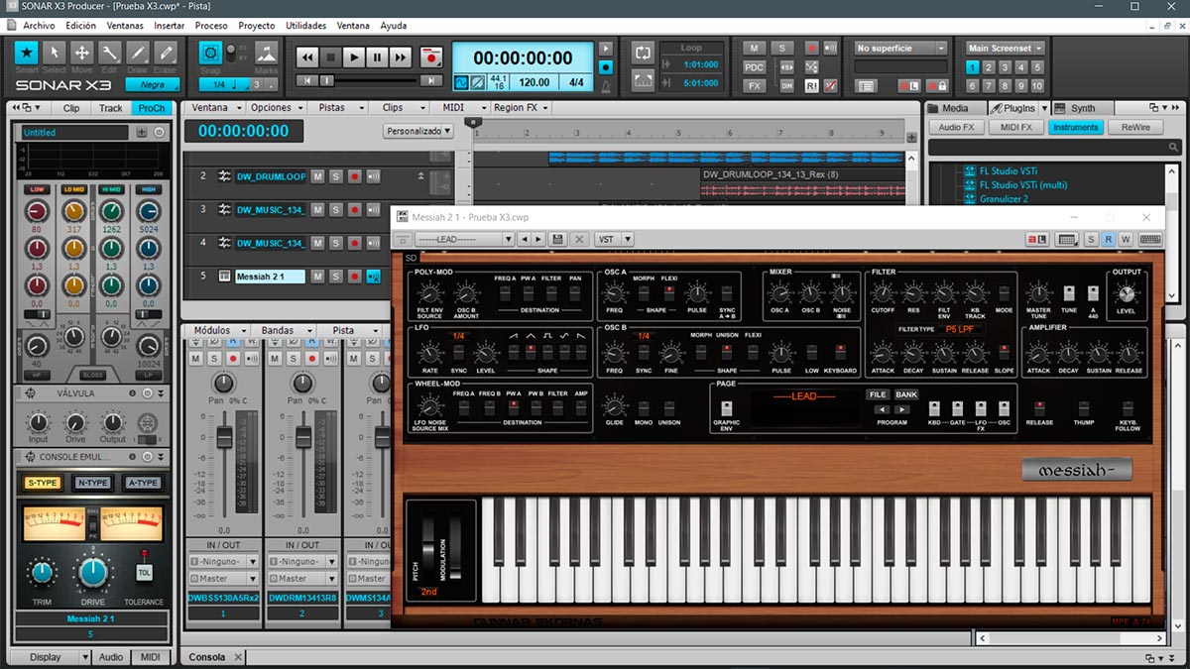Screen dimensions: 1190x669
Task: Click the Messiah output LEVEL knob
Action: pyautogui.click(x=1126, y=293)
